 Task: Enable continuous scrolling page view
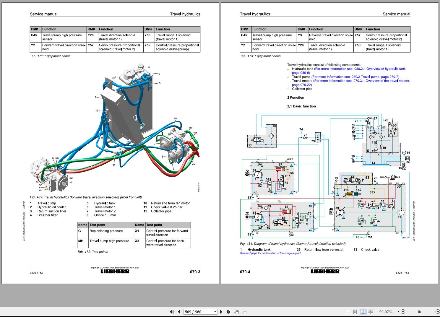pyautogui.click(x=355, y=312)
